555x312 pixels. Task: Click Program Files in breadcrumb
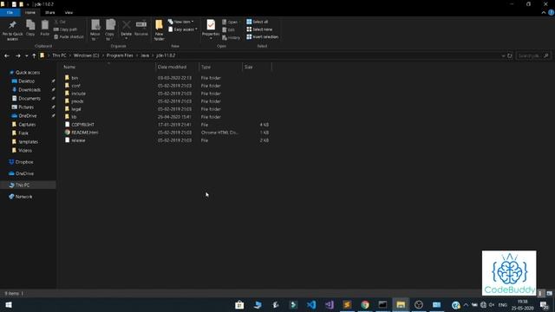click(120, 55)
